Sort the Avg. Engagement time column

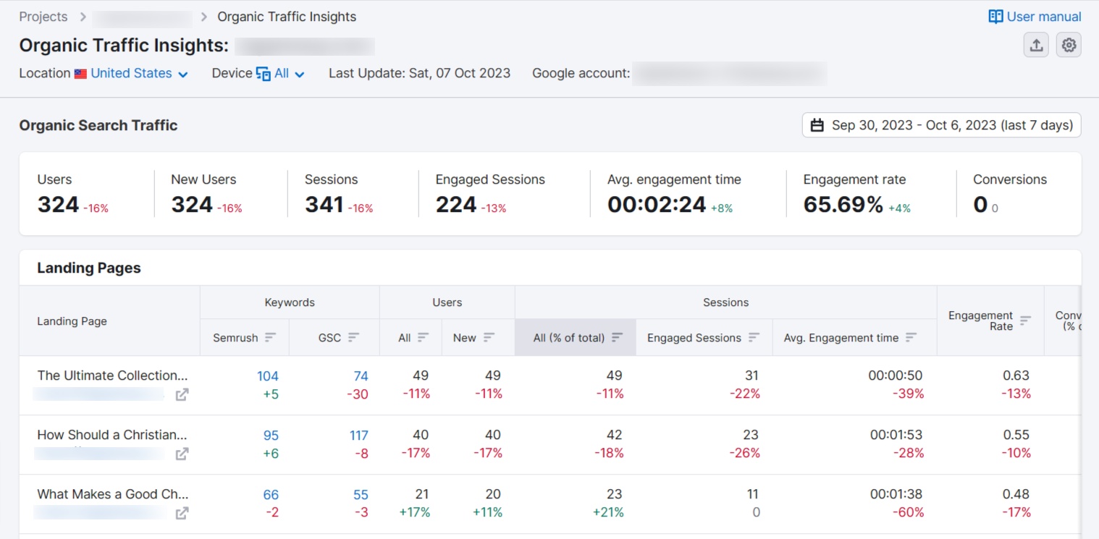click(911, 337)
